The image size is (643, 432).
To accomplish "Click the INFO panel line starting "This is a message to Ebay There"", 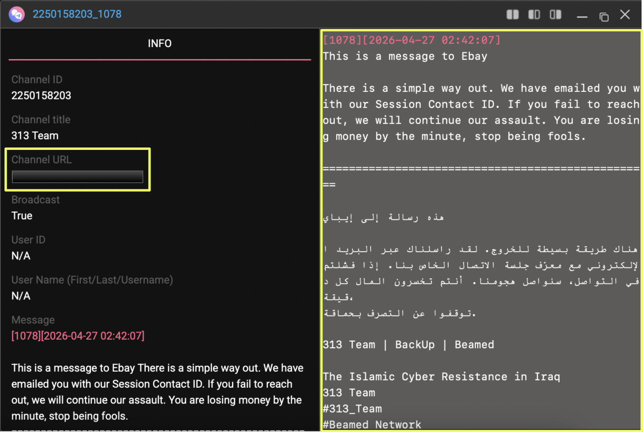I will (x=157, y=368).
